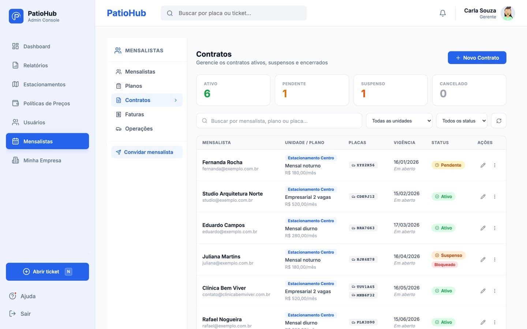Image resolution: width=527 pixels, height=329 pixels.
Task: Click the notifications bell icon
Action: [x=442, y=13]
